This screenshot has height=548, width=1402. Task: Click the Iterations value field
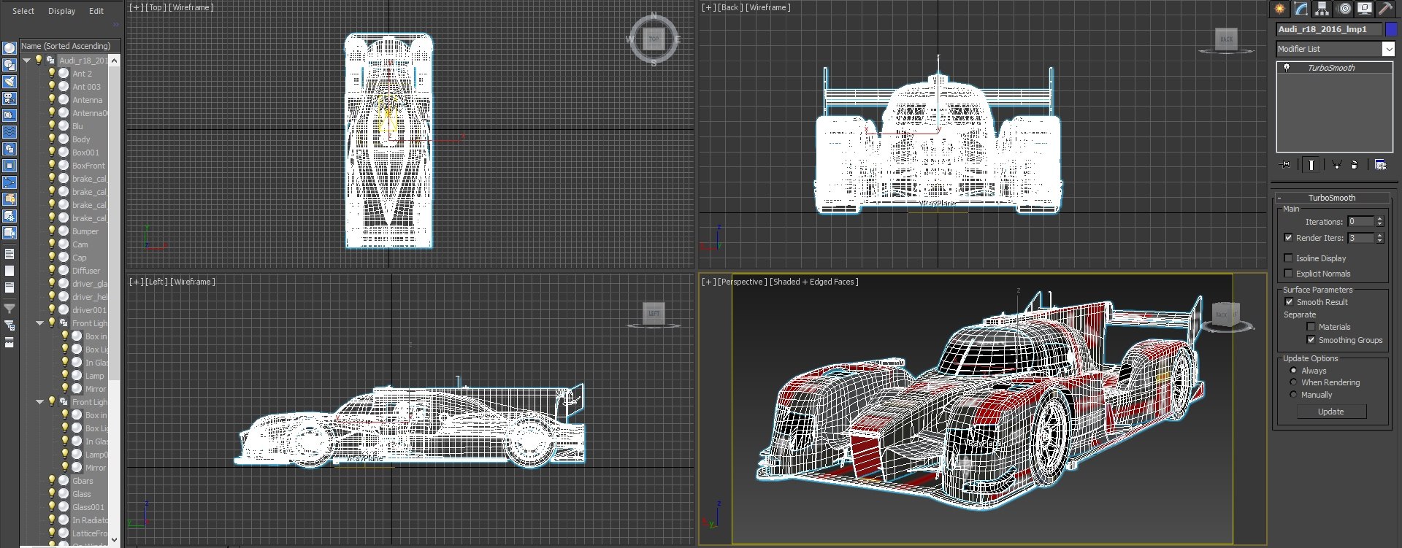[1361, 221]
